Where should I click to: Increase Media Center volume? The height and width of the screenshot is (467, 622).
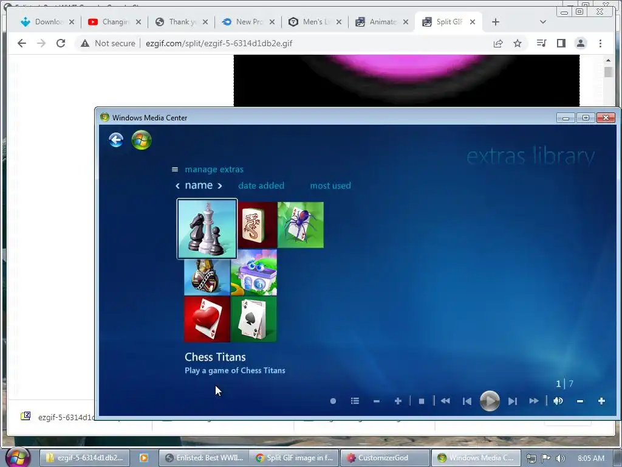coord(601,401)
